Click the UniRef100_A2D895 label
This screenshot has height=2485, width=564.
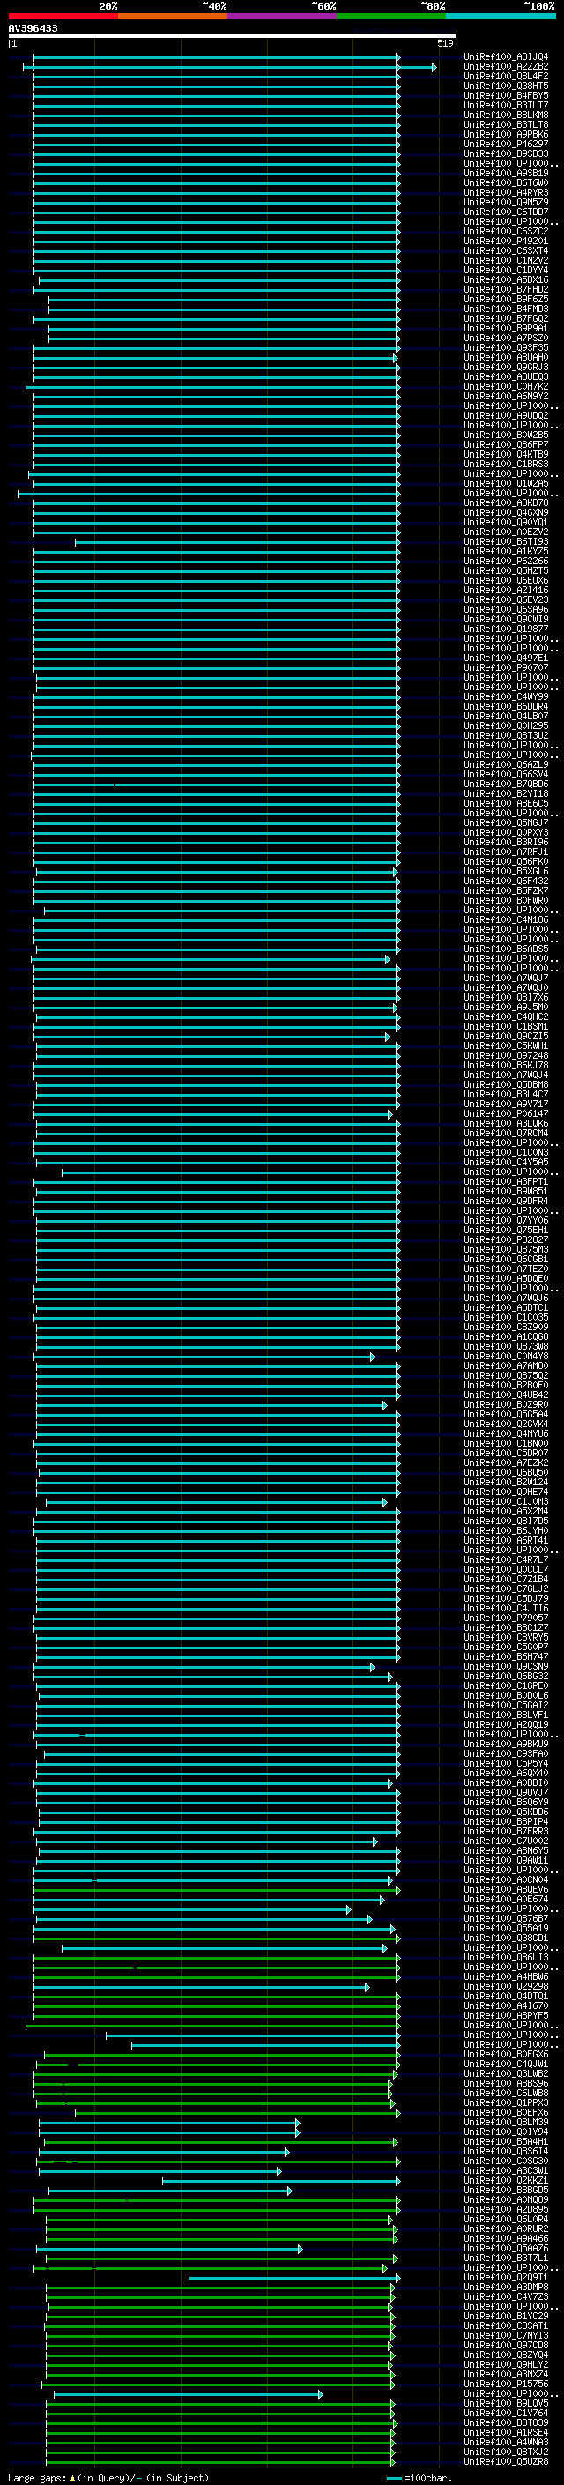click(x=506, y=2209)
